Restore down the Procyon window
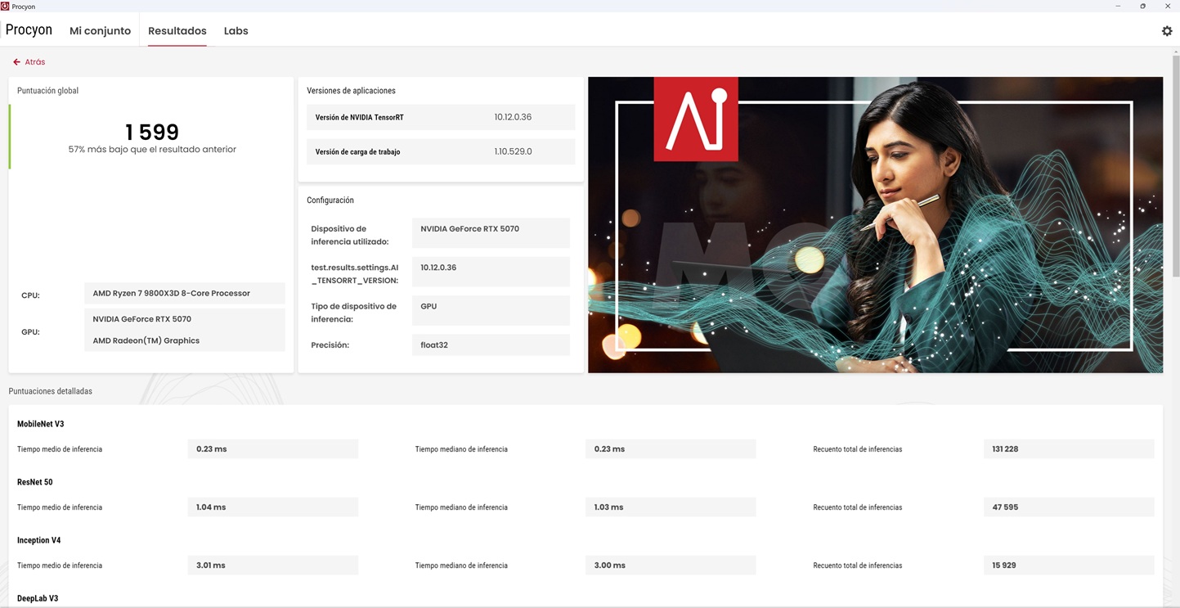This screenshot has width=1180, height=608. (x=1142, y=6)
